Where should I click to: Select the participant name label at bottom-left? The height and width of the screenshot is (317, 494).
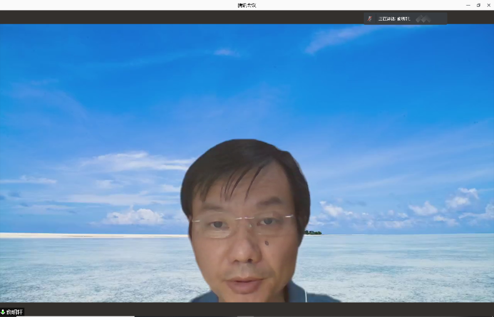point(14,311)
